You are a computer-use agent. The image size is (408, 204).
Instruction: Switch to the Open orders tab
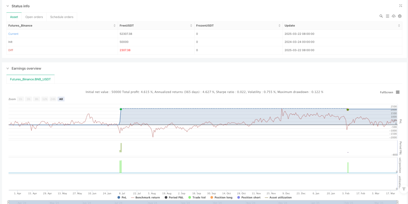(34, 17)
